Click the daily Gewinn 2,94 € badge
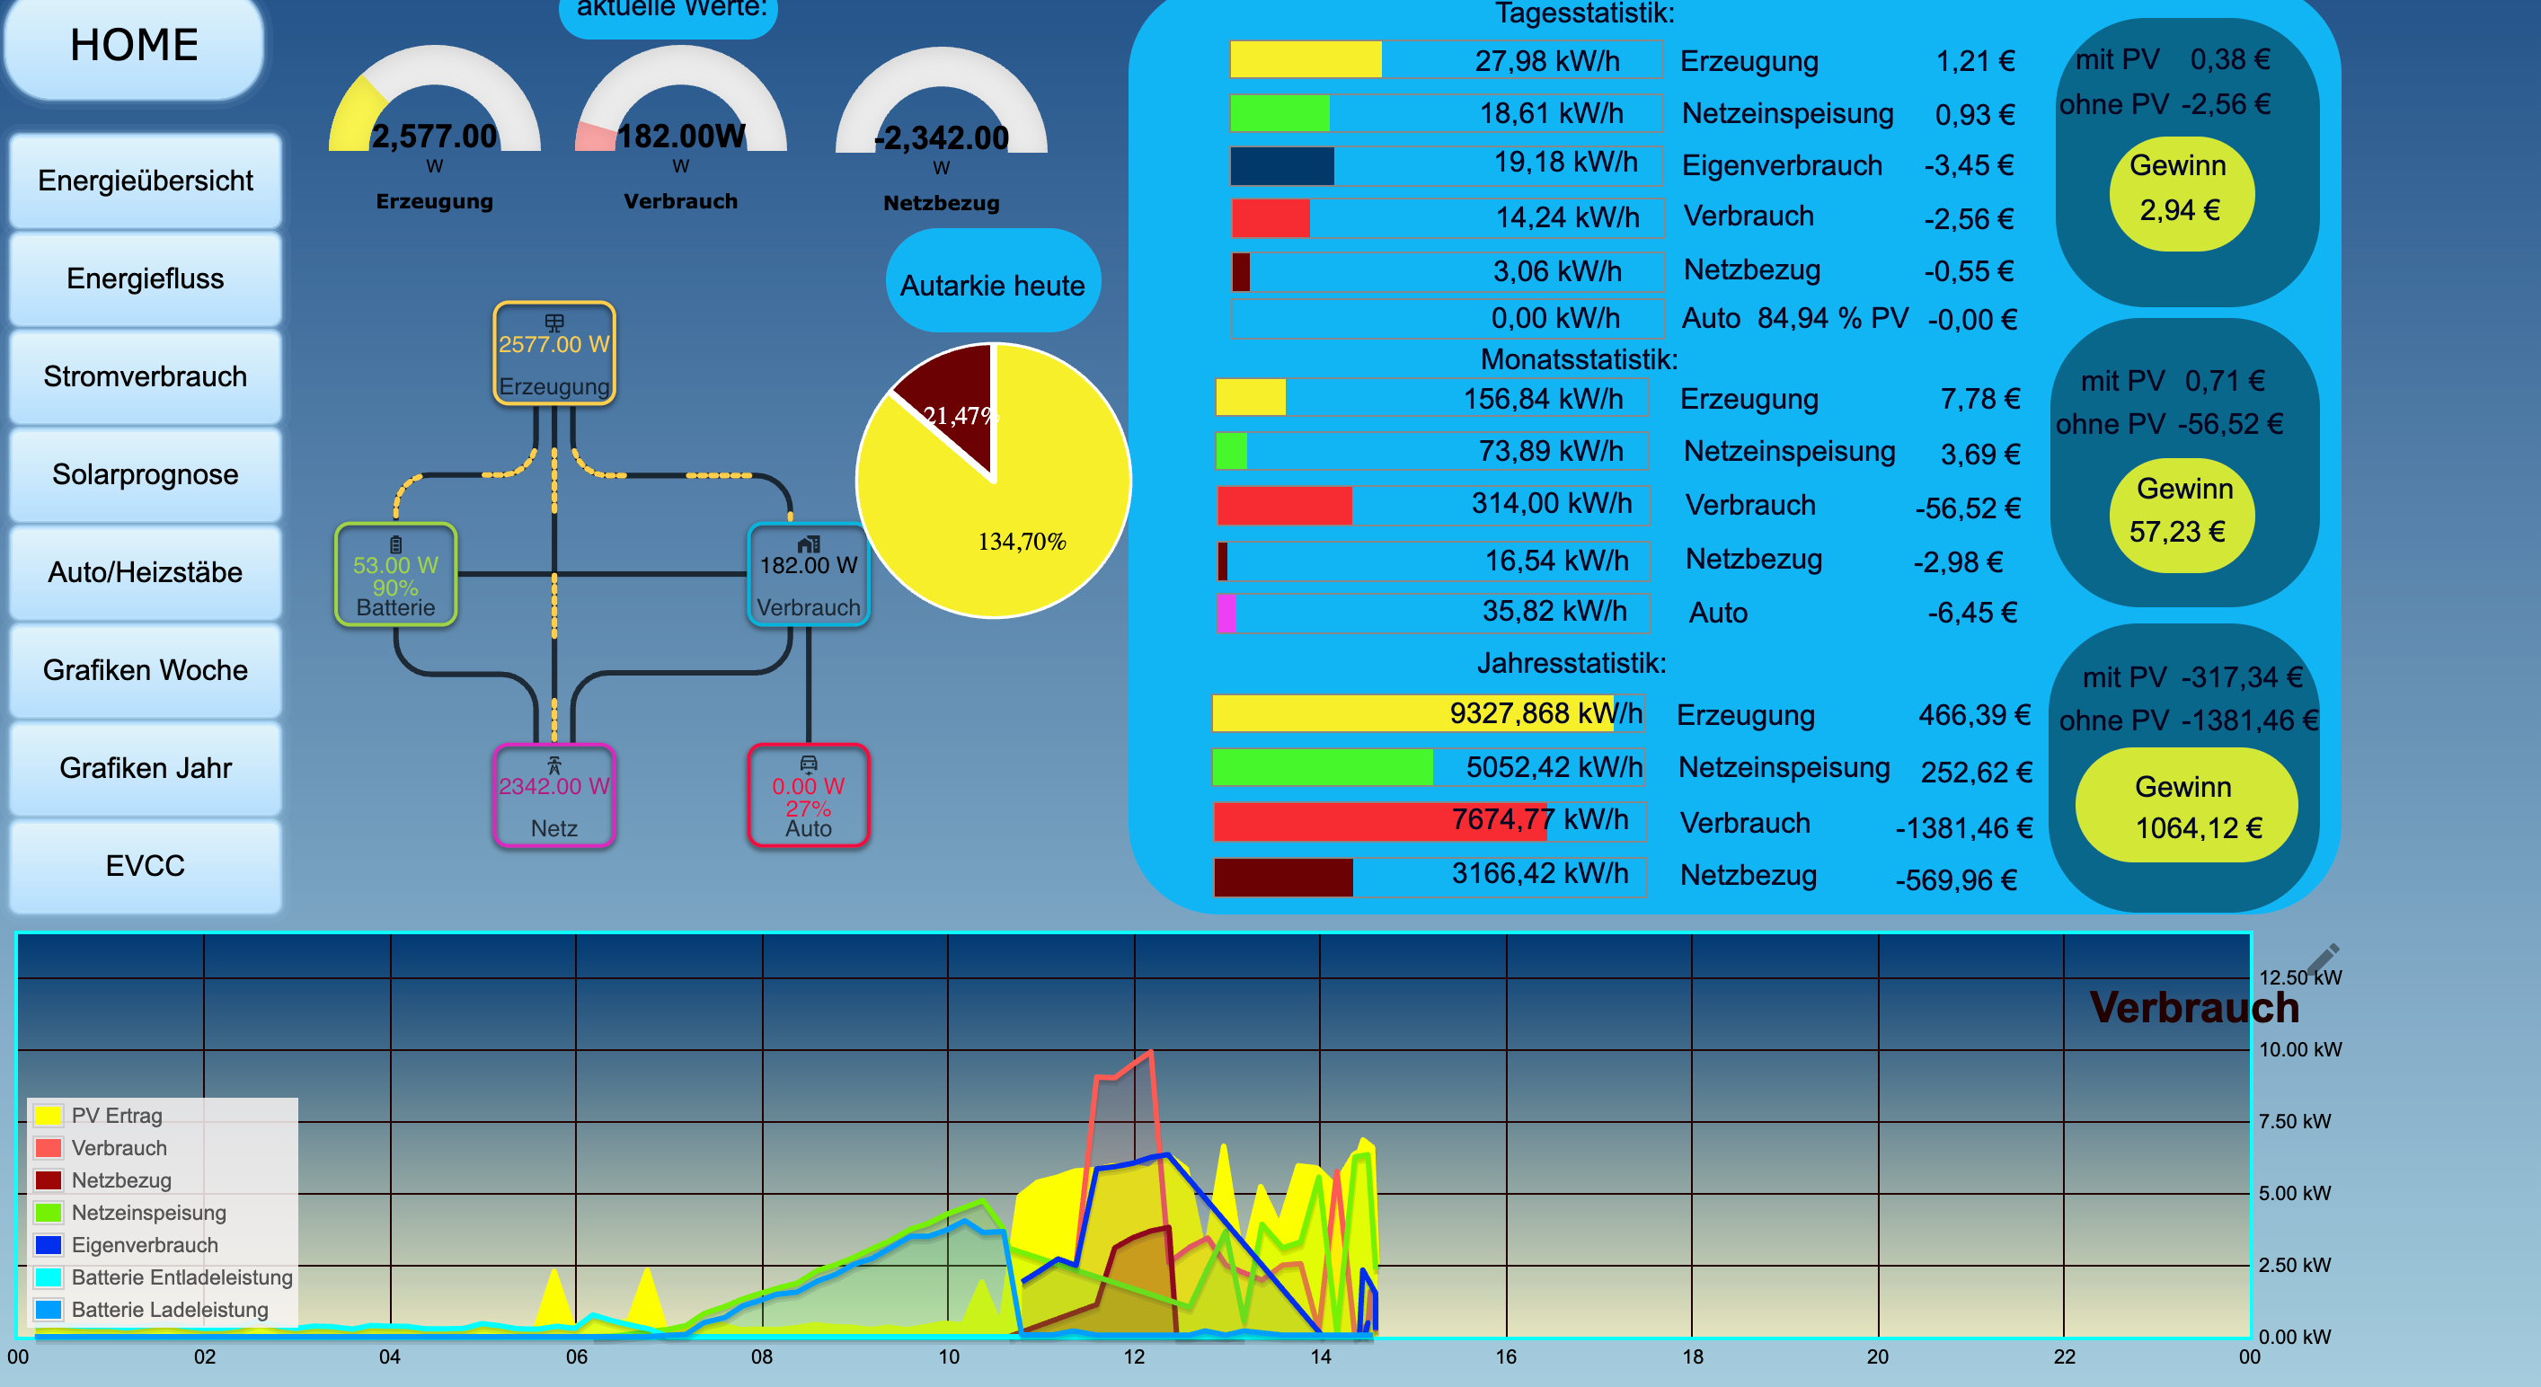Image resolution: width=2541 pixels, height=1387 pixels. (2181, 193)
